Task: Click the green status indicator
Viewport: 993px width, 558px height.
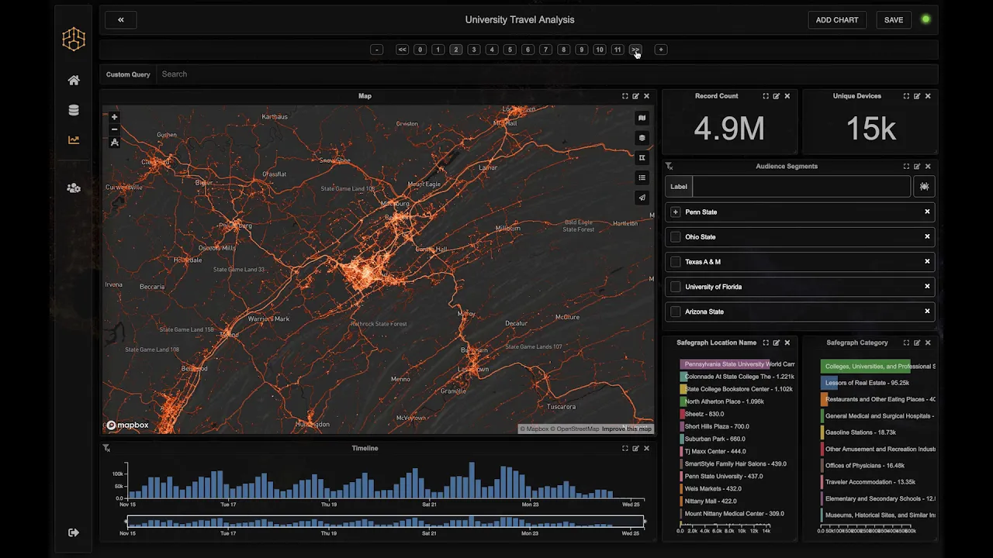Action: pyautogui.click(x=926, y=20)
